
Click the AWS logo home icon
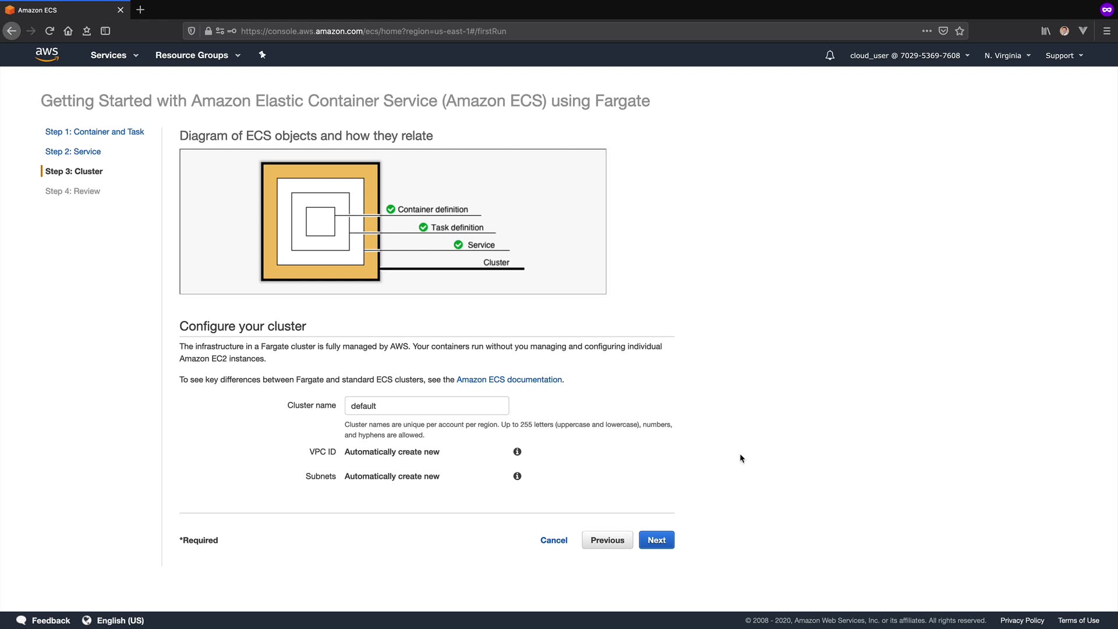pos(47,54)
